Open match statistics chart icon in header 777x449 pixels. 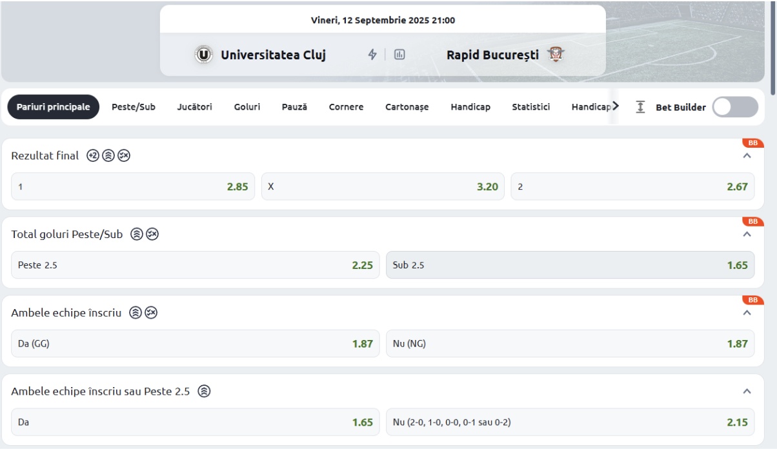(x=399, y=55)
